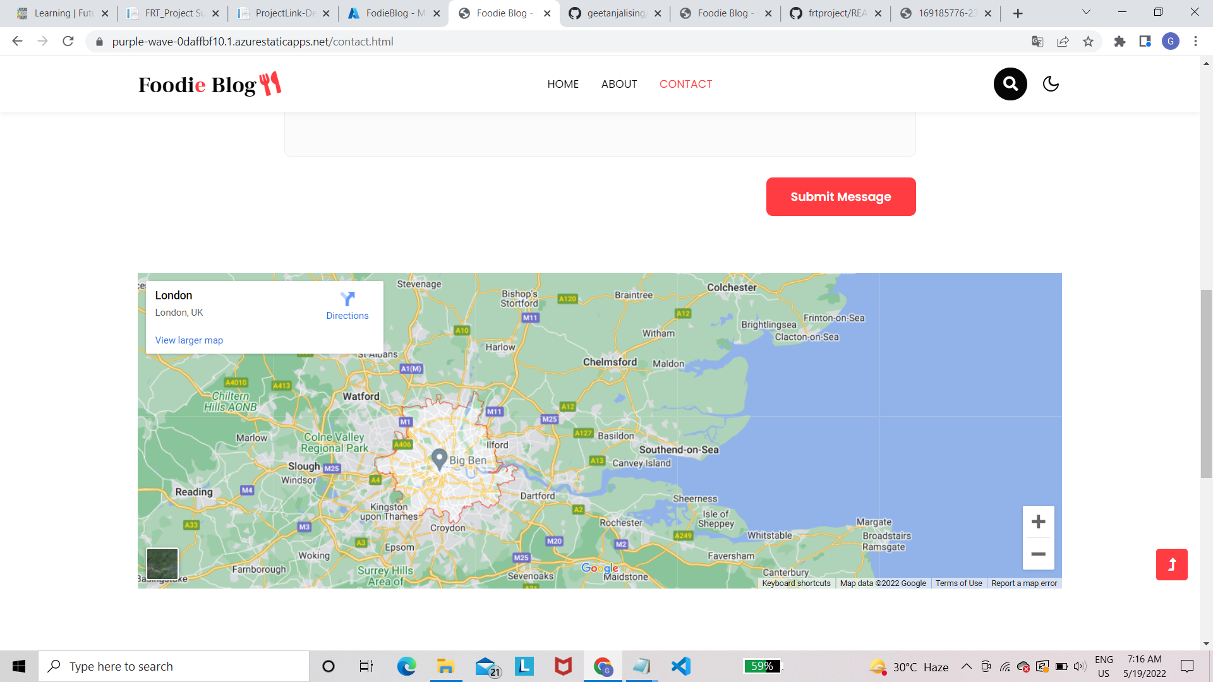Bookmark this page with star icon
This screenshot has width=1213, height=682.
(1088, 42)
